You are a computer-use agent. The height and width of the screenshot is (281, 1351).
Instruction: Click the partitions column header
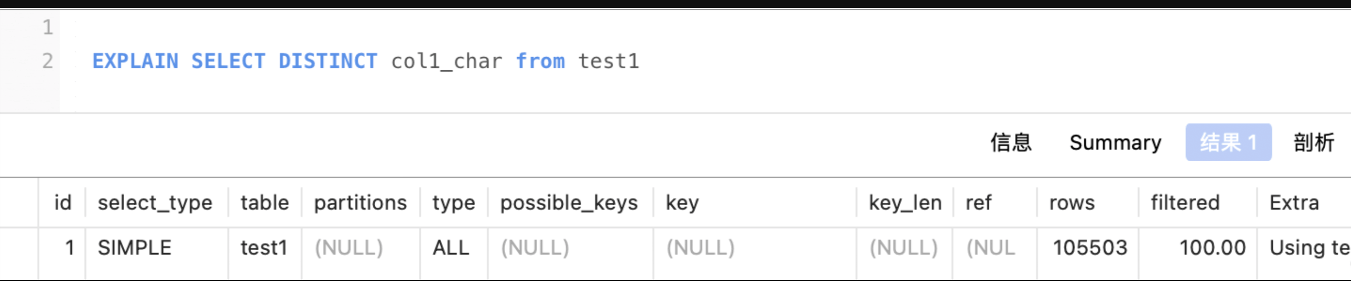pyautogui.click(x=360, y=203)
